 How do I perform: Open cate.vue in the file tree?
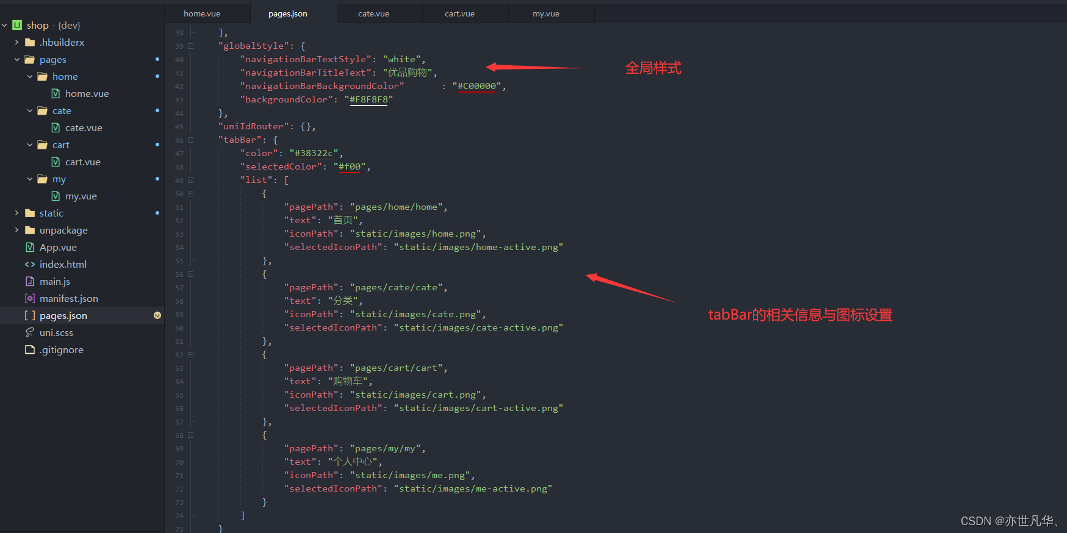pos(84,127)
